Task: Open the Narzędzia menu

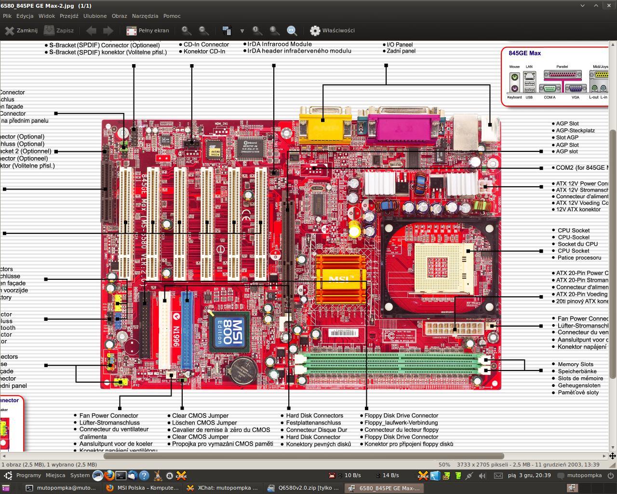Action: pos(145,16)
